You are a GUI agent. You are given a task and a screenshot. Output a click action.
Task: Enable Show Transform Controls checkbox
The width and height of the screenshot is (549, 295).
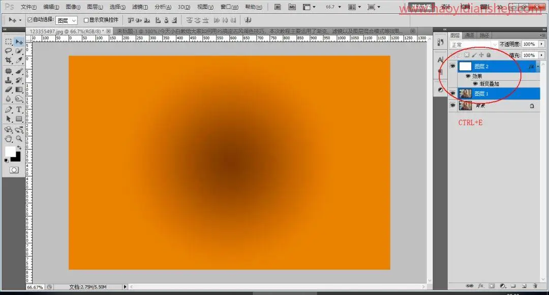86,20
